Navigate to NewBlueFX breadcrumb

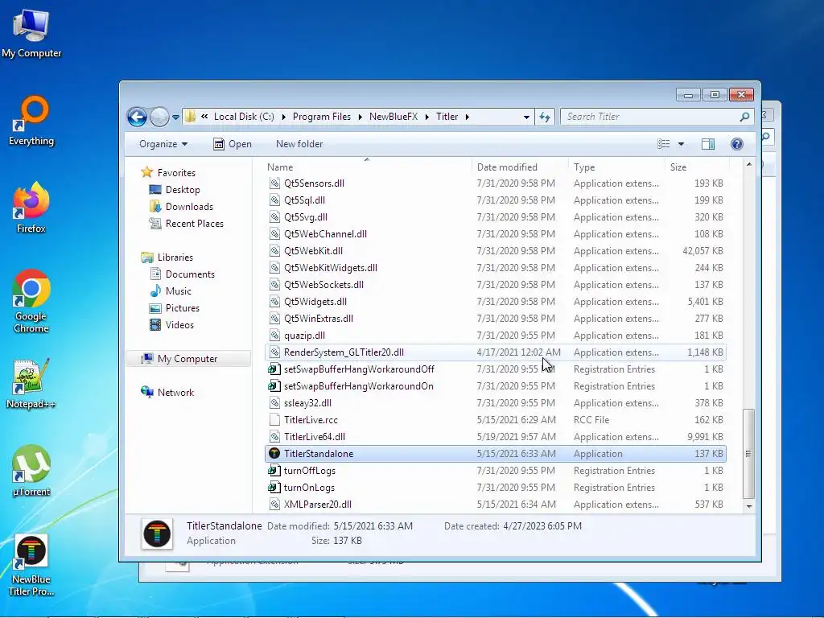[x=393, y=117]
